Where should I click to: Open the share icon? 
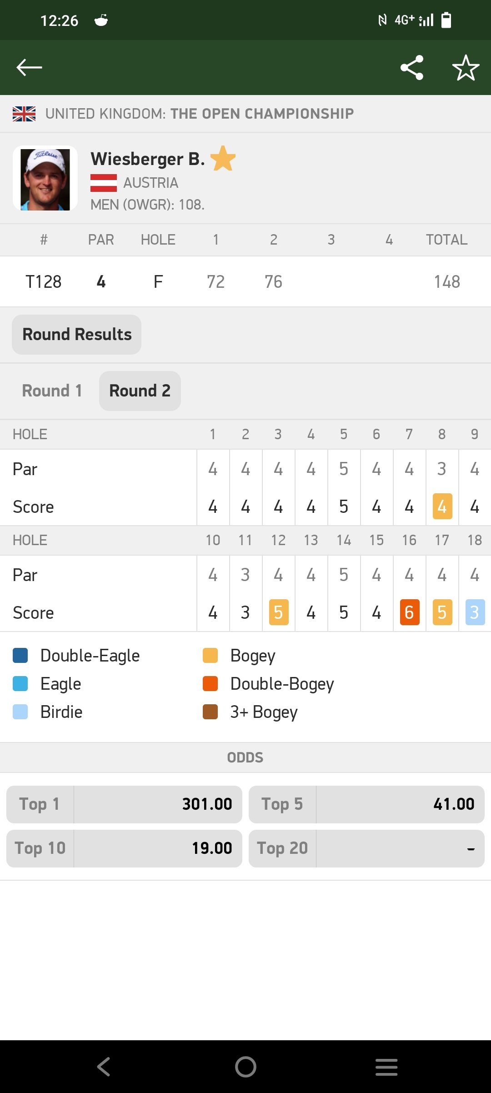pos(412,68)
